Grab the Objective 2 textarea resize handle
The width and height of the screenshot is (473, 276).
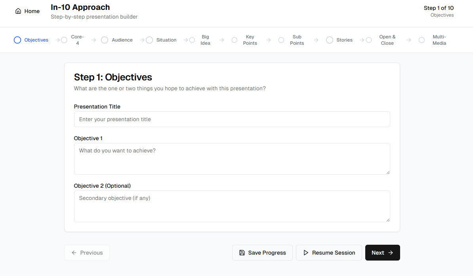pos(388,220)
